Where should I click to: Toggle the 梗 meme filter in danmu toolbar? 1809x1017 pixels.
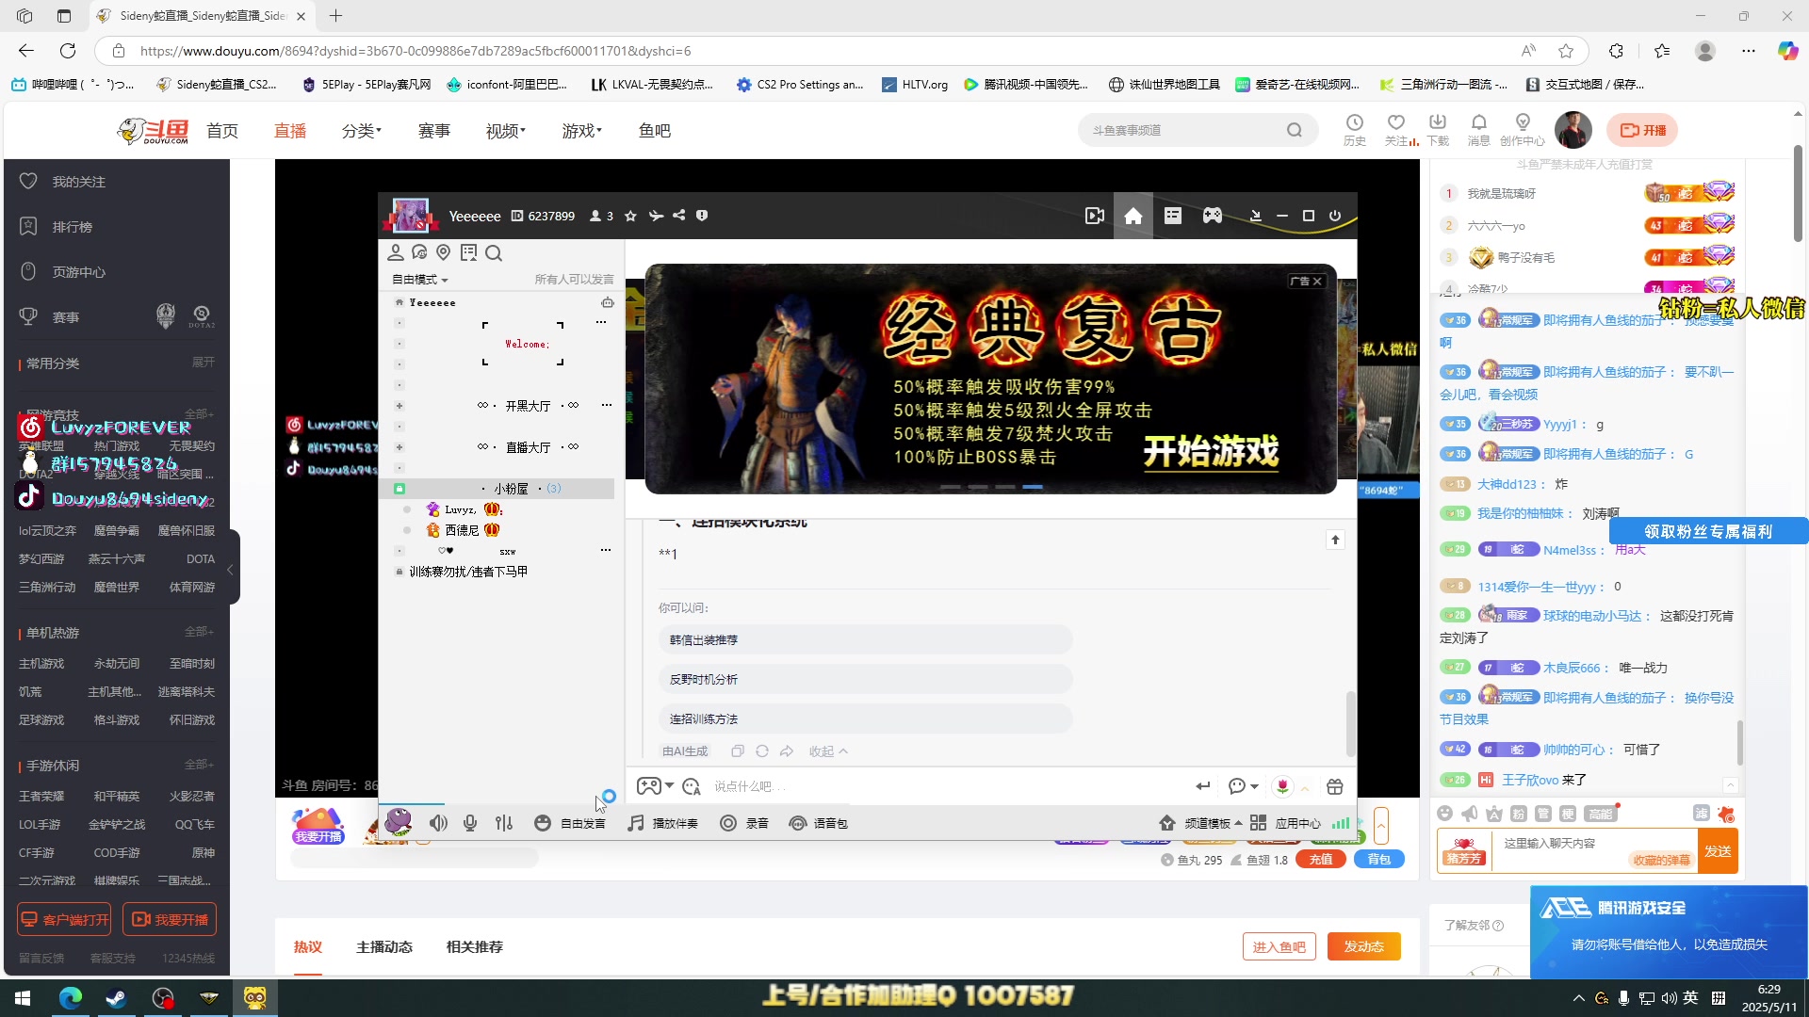(x=1567, y=814)
